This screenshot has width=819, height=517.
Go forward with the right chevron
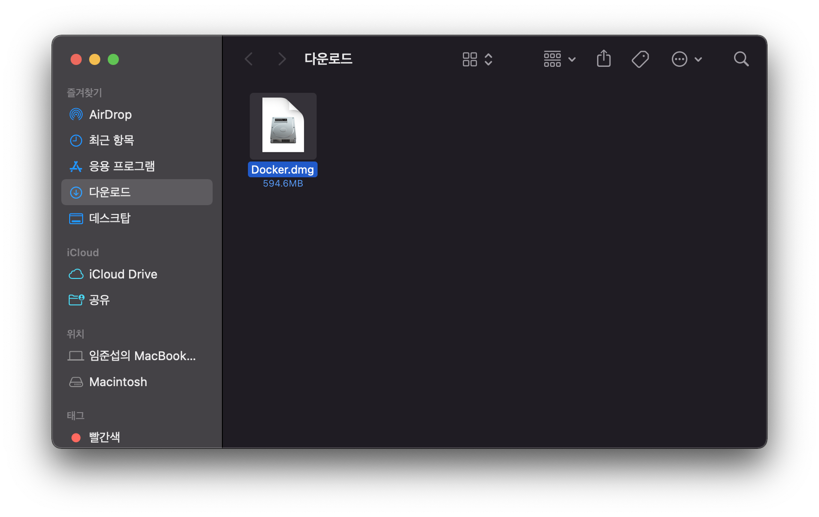pyautogui.click(x=281, y=59)
